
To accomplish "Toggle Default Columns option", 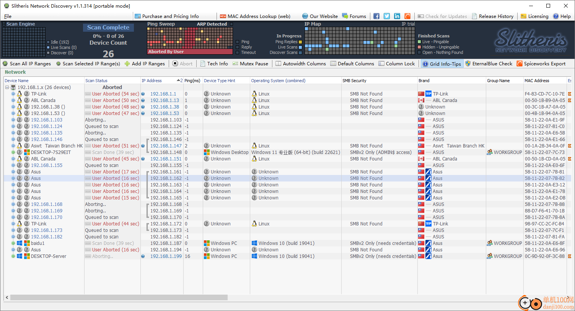I will (352, 64).
